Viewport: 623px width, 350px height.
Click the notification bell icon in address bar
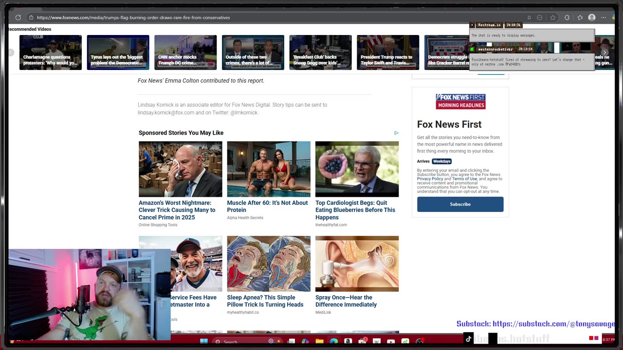tap(529, 17)
